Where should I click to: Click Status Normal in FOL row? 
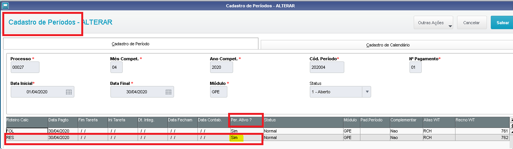303,131
